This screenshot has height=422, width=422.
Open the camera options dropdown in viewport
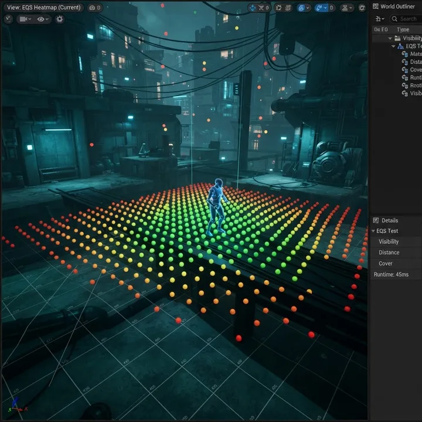[25, 19]
